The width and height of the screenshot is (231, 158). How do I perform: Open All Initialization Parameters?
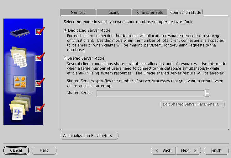(89, 136)
